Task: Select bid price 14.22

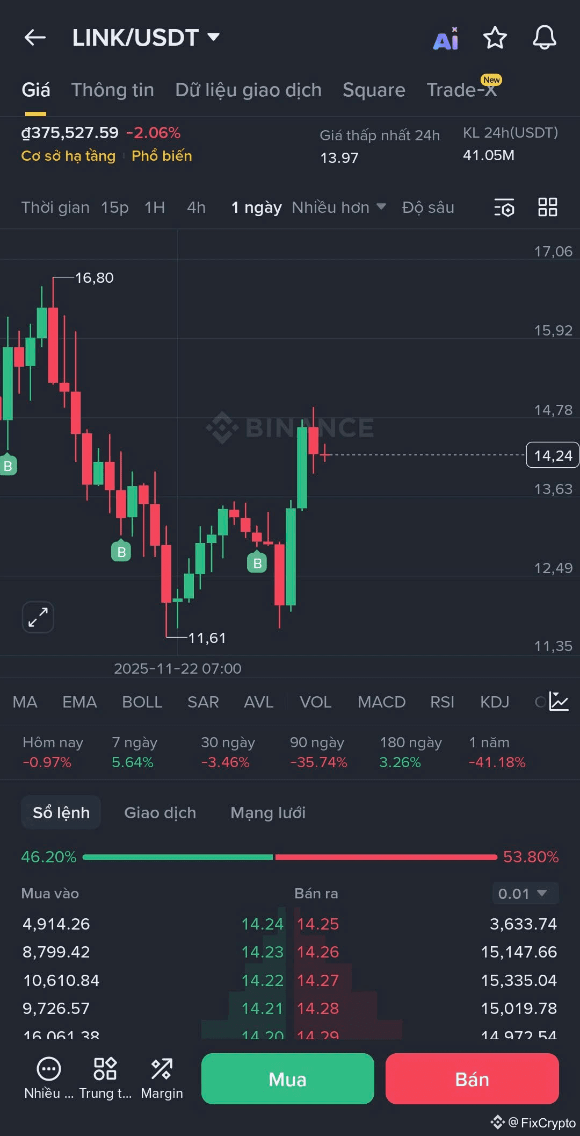Action: (263, 980)
